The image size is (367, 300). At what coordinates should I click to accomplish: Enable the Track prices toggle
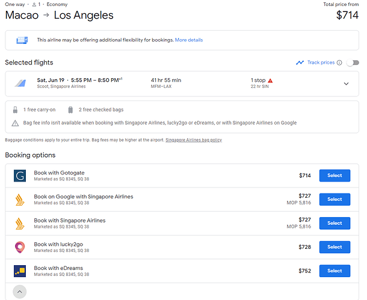click(x=353, y=63)
